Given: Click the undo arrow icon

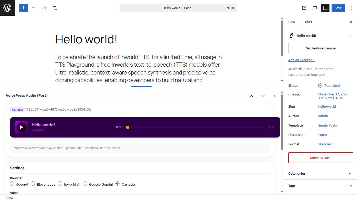Looking at the screenshot, I should pos(34,8).
